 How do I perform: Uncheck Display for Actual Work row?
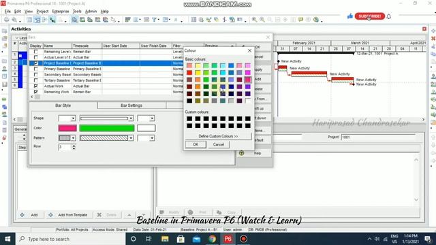(x=36, y=86)
